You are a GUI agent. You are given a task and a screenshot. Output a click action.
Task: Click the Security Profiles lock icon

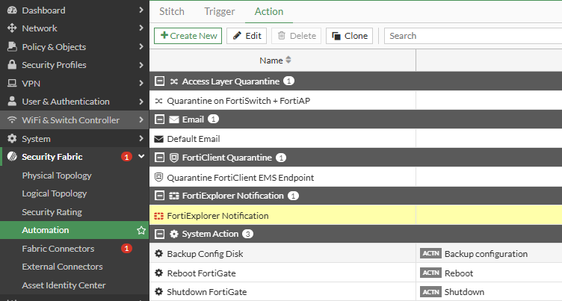point(12,64)
